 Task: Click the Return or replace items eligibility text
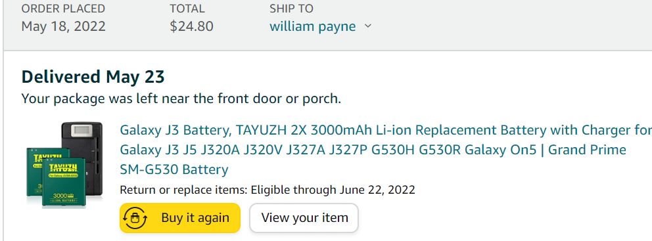[268, 190]
